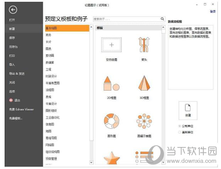Select the 图形组织 category
Viewport: 221px width, 169px height.
point(51,110)
